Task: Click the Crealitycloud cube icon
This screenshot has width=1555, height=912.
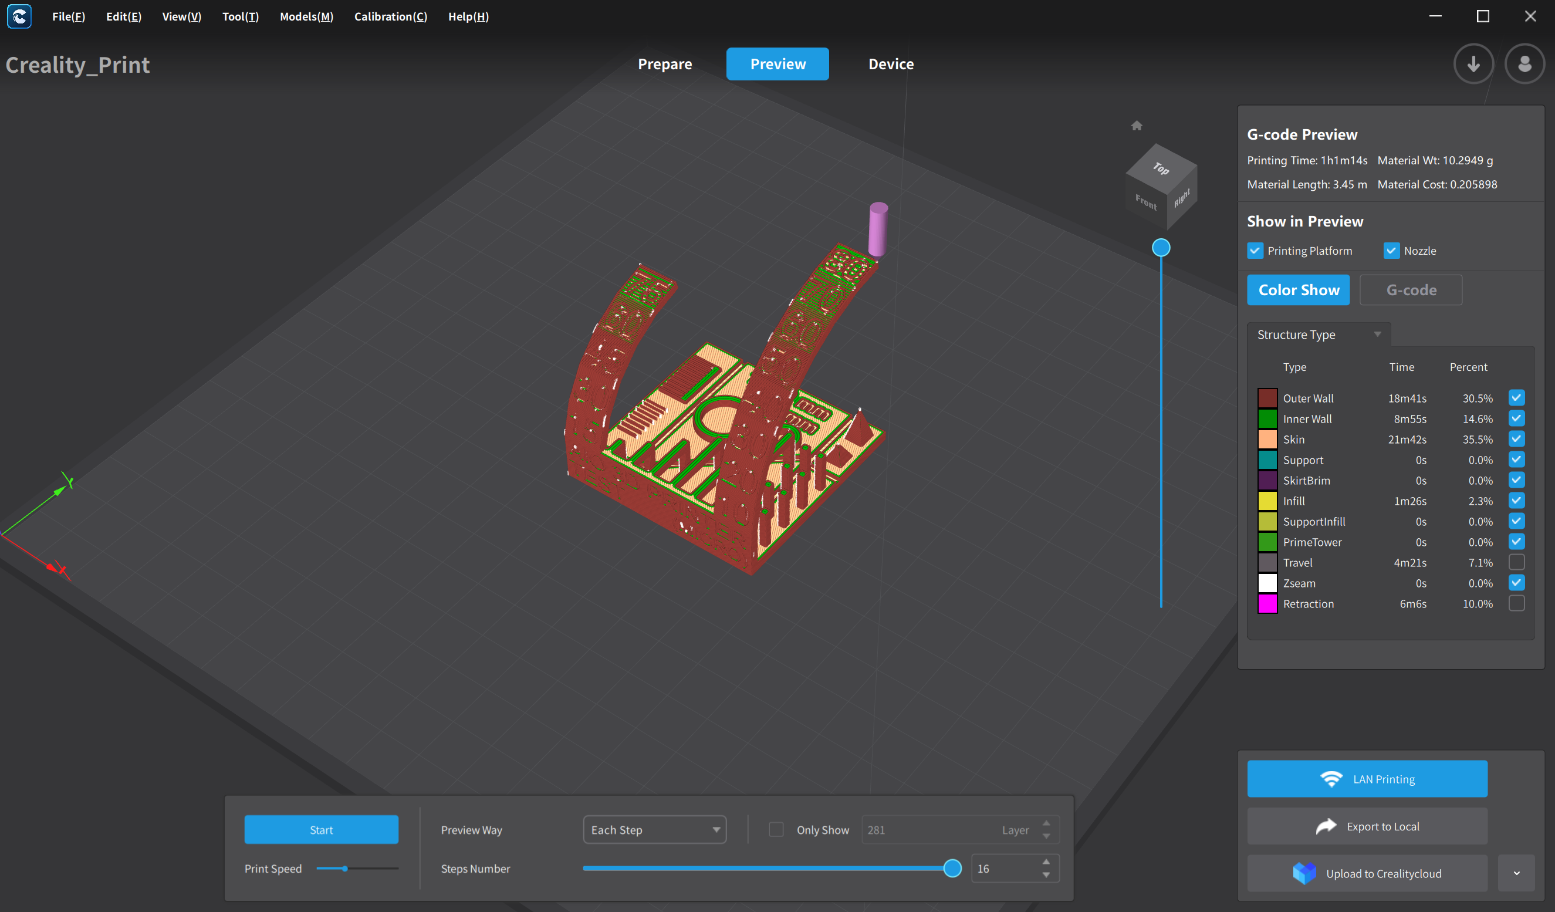Action: (1304, 873)
